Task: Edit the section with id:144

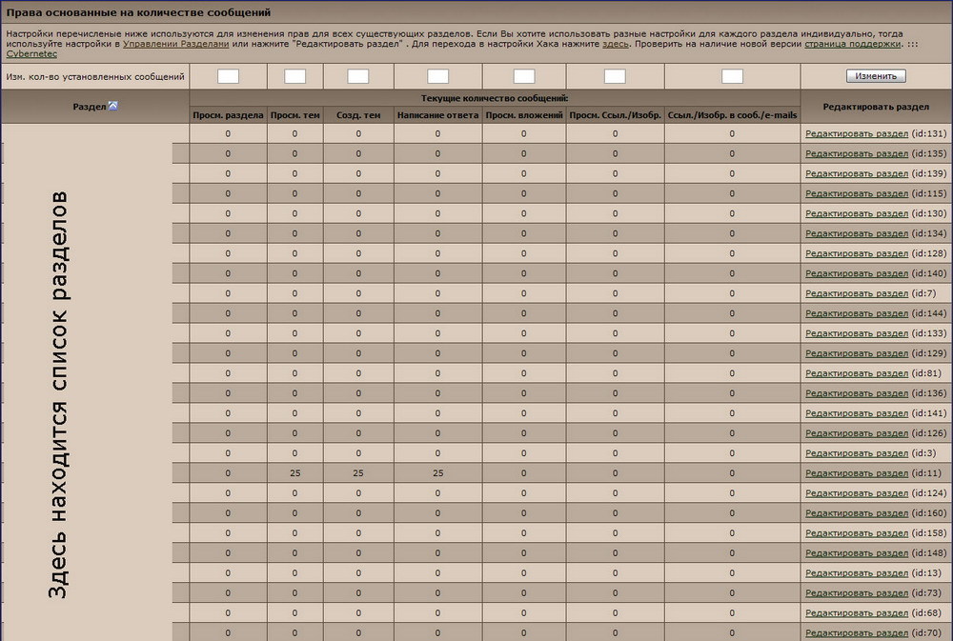Action: click(x=857, y=313)
